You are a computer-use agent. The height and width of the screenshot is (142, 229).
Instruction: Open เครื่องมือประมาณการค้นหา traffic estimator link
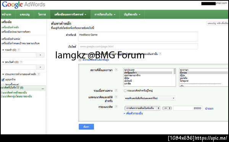pos(16,32)
